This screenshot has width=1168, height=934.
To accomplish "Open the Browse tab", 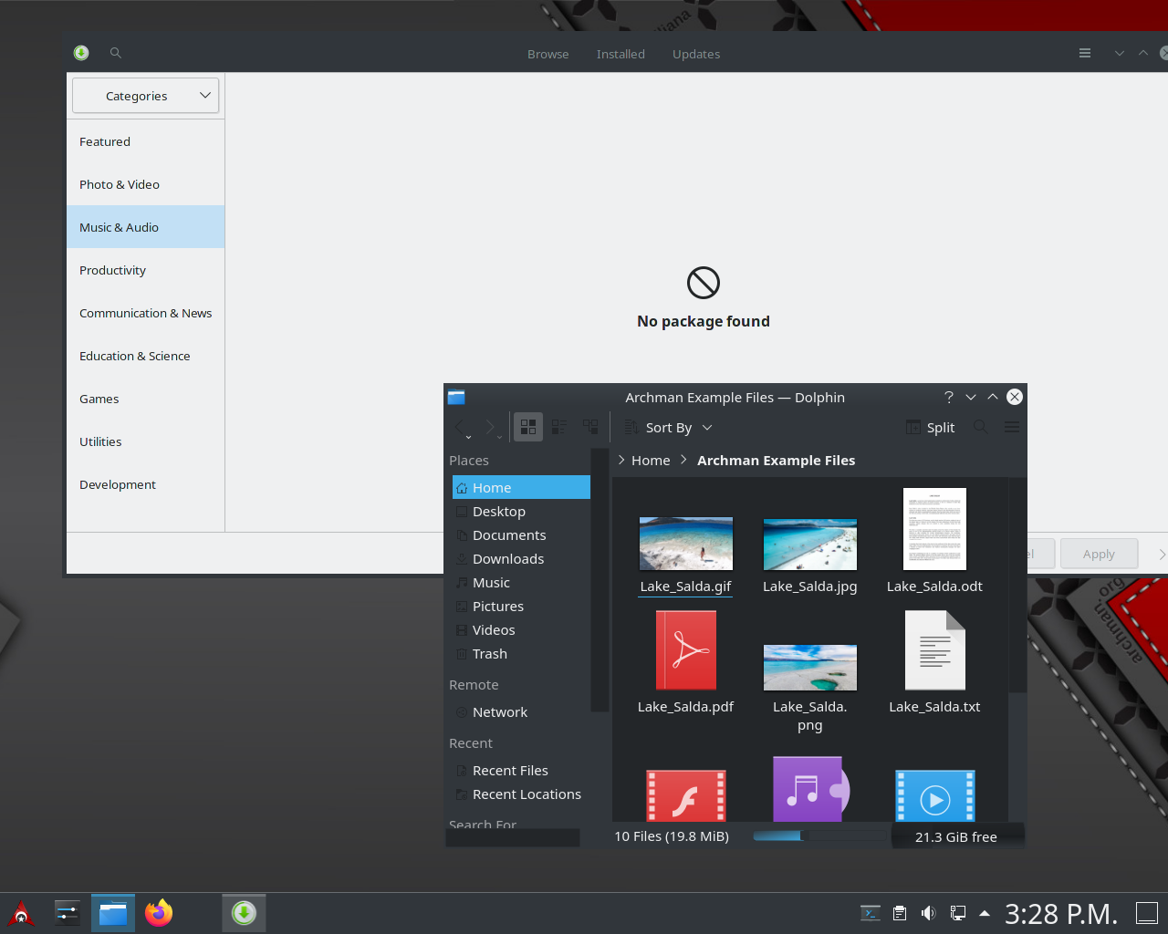I will (x=547, y=54).
